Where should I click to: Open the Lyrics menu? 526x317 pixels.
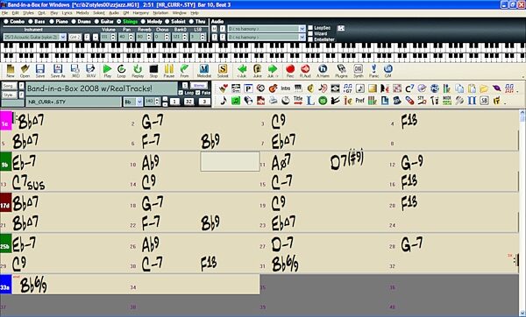68,13
